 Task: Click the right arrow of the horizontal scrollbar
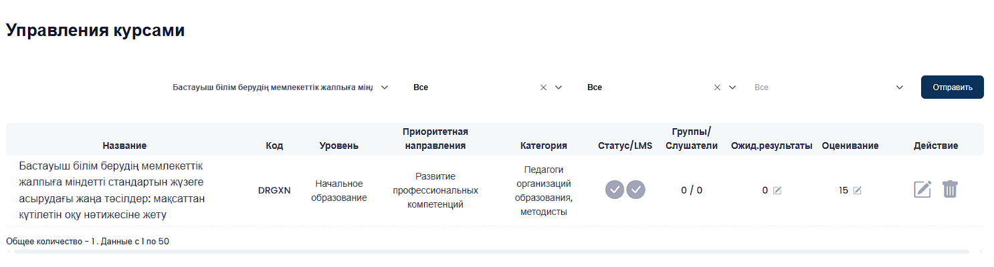(x=981, y=252)
